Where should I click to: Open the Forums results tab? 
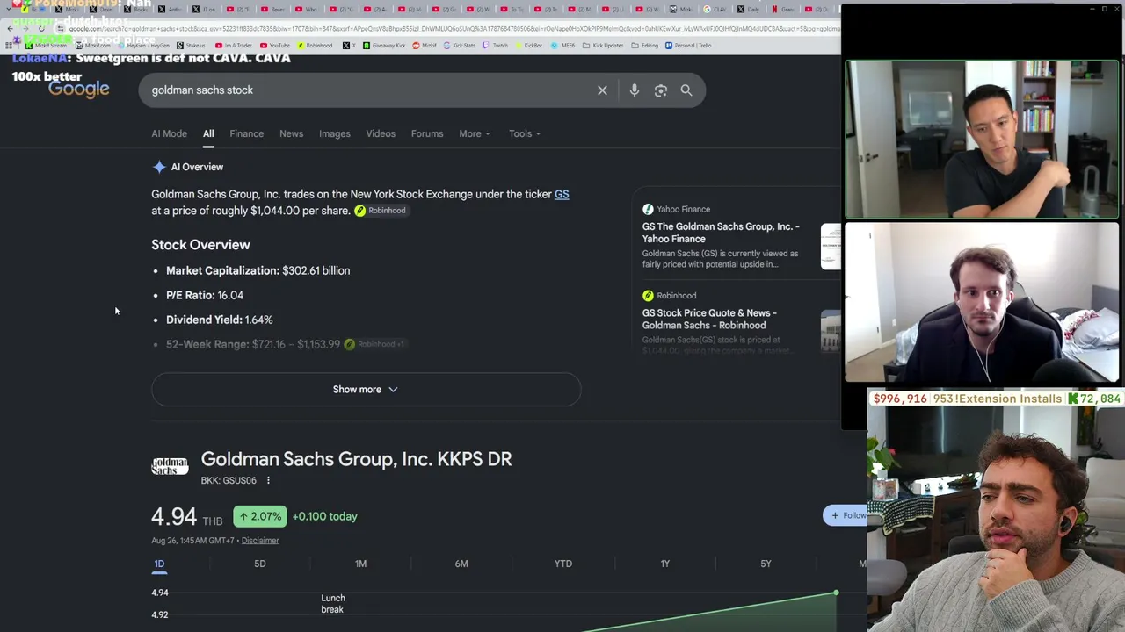click(x=427, y=133)
